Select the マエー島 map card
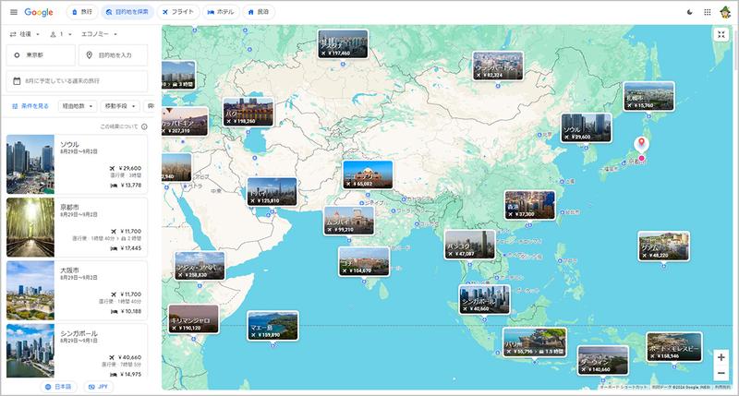This screenshot has height=396, width=739. coord(273,326)
